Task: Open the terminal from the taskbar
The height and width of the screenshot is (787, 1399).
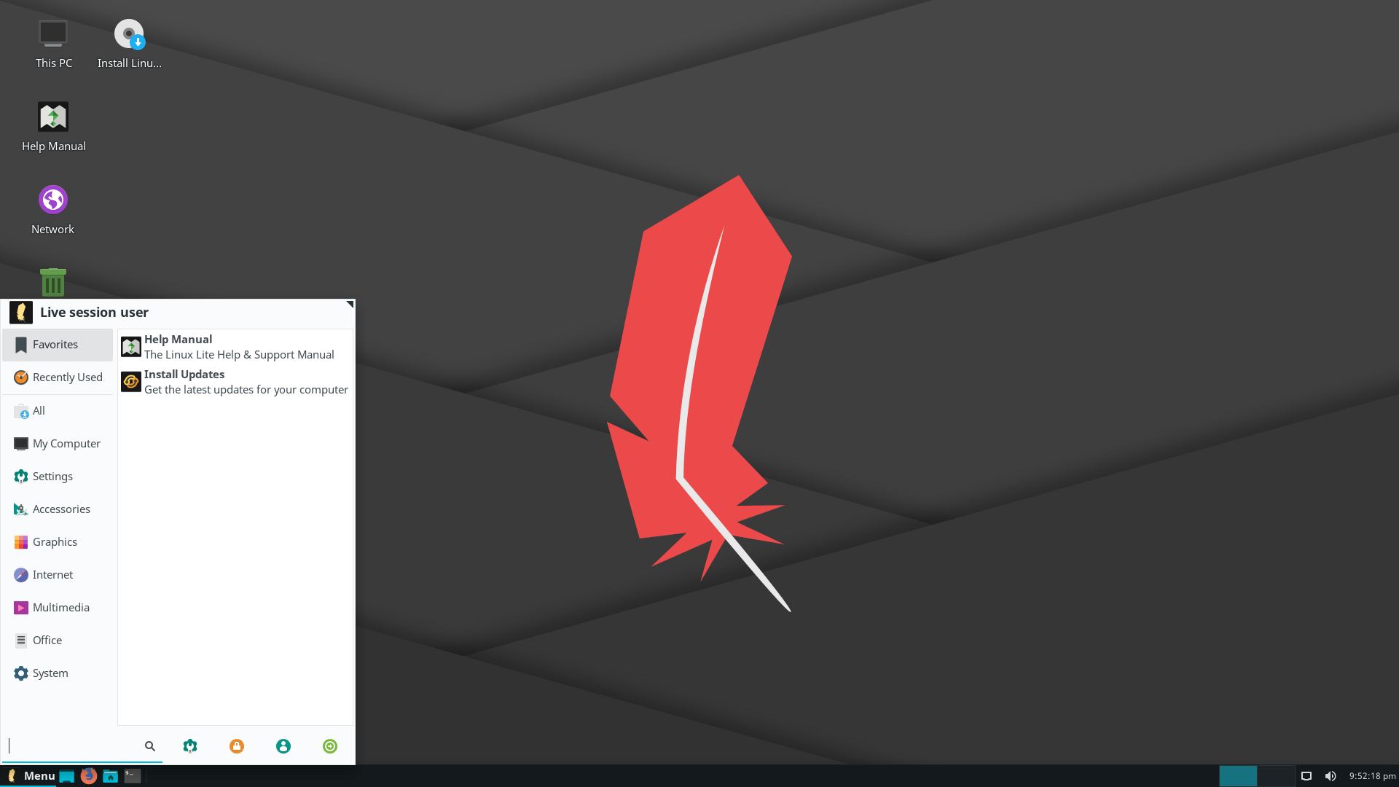Action: tap(133, 776)
